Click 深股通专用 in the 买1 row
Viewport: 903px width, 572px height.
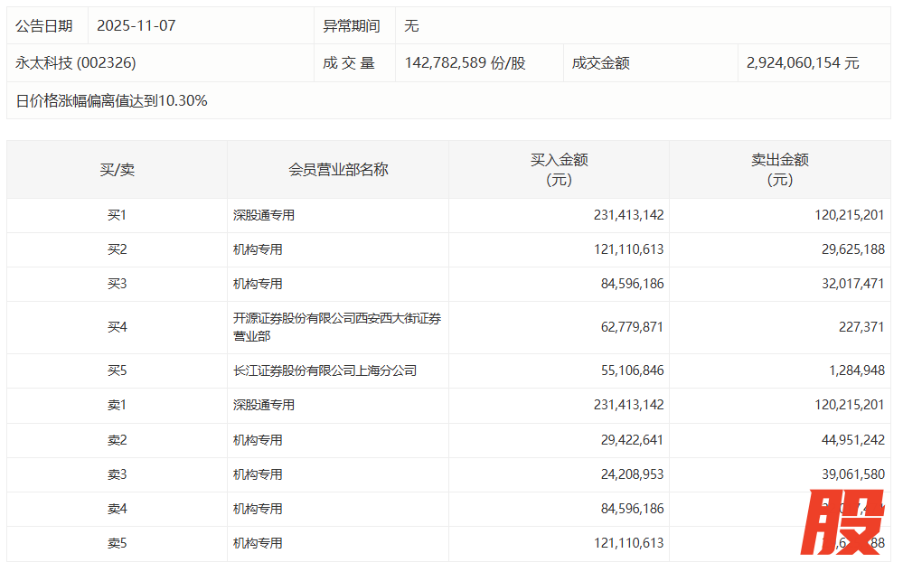264,215
